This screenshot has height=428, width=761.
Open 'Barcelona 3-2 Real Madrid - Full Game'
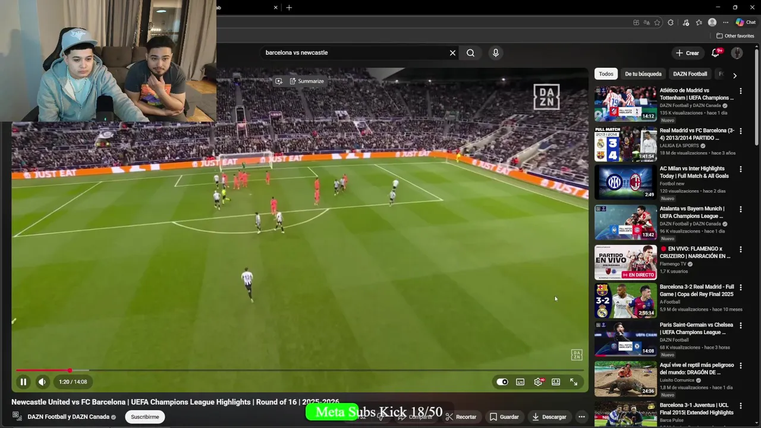[x=697, y=290]
